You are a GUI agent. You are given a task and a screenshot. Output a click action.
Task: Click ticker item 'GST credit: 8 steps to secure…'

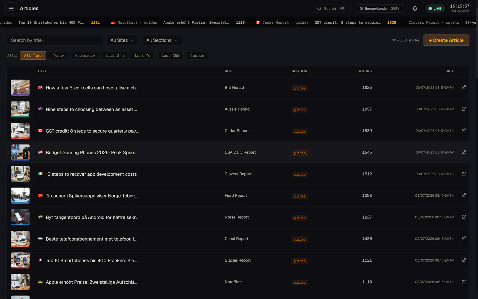click(347, 23)
